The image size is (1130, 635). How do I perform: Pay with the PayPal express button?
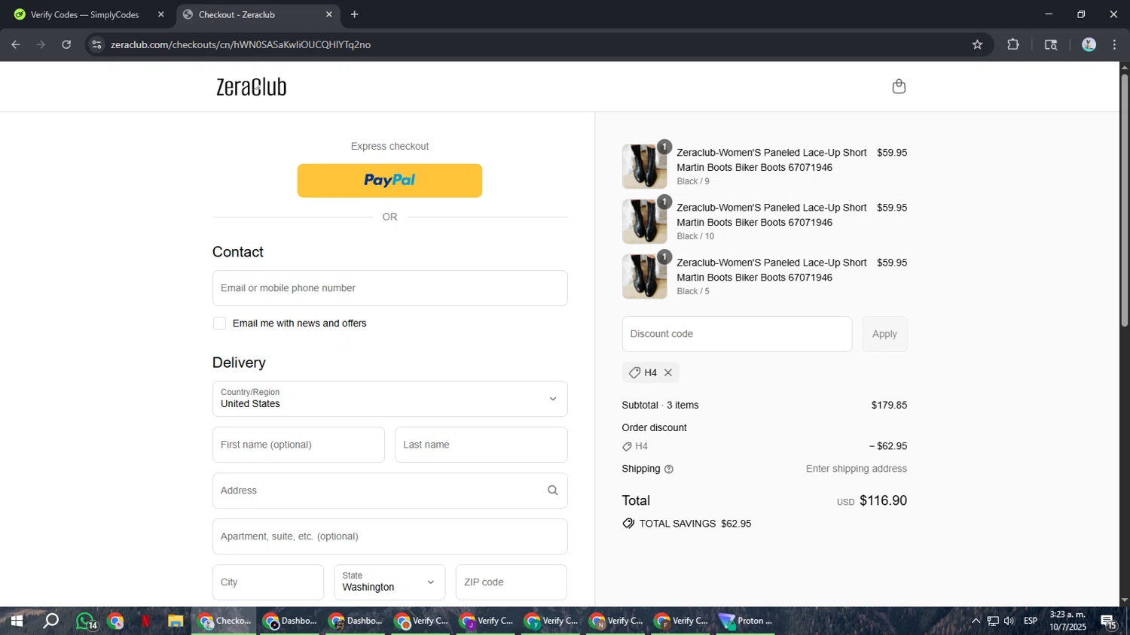point(389,181)
